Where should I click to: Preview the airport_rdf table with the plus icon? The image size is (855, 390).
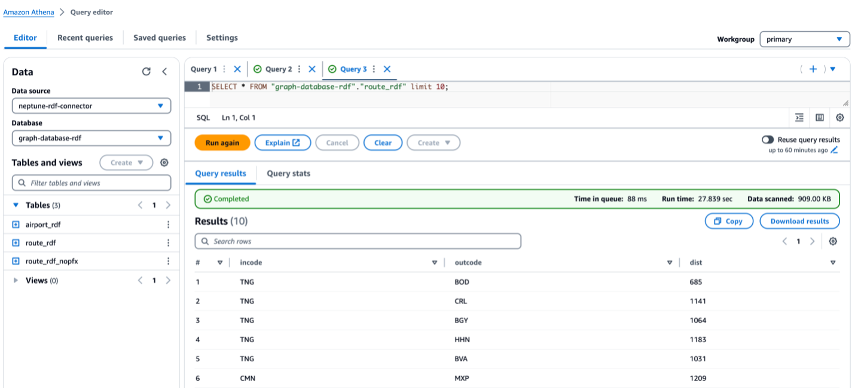click(15, 224)
